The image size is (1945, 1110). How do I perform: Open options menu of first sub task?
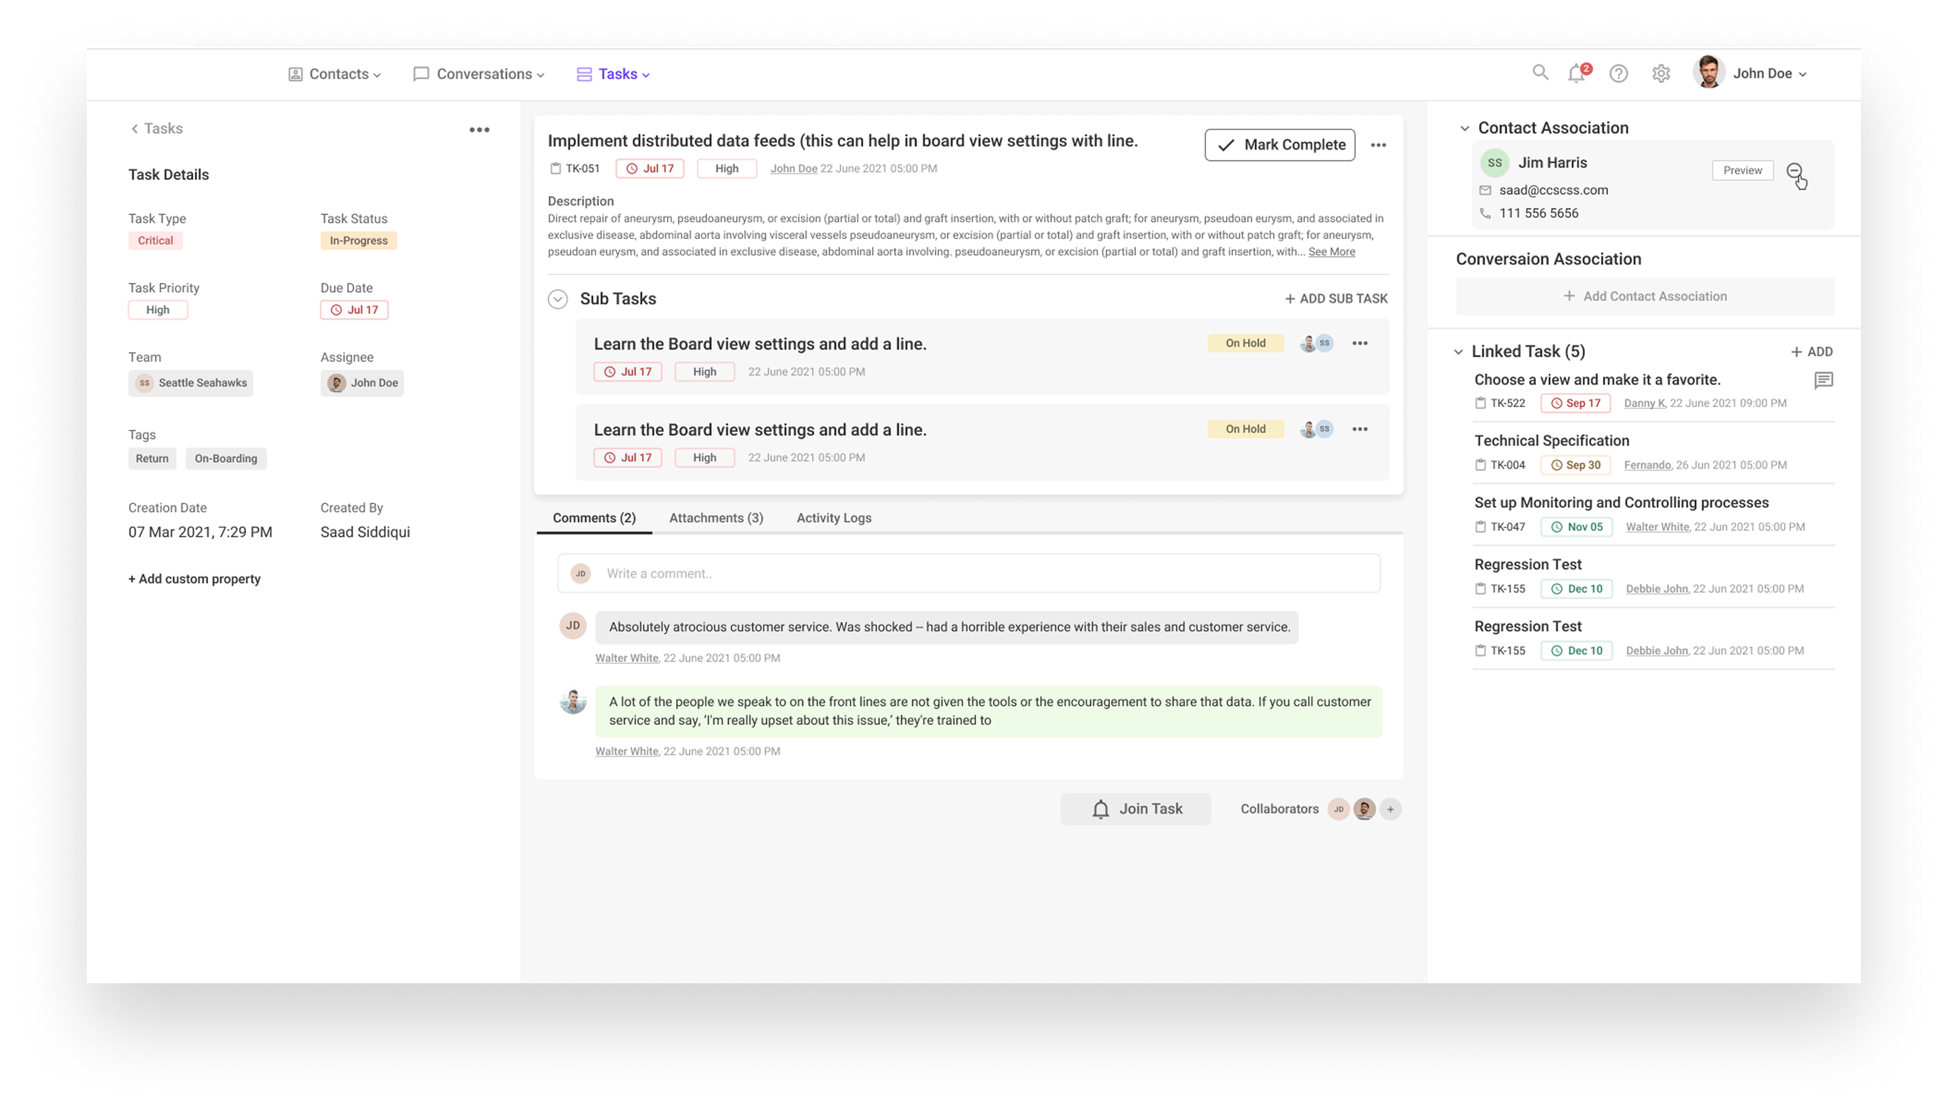[1359, 343]
